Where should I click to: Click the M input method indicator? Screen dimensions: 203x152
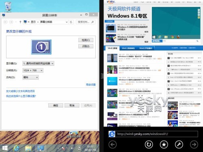79,148
